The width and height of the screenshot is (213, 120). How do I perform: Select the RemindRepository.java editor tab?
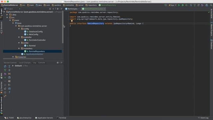click(x=94, y=9)
